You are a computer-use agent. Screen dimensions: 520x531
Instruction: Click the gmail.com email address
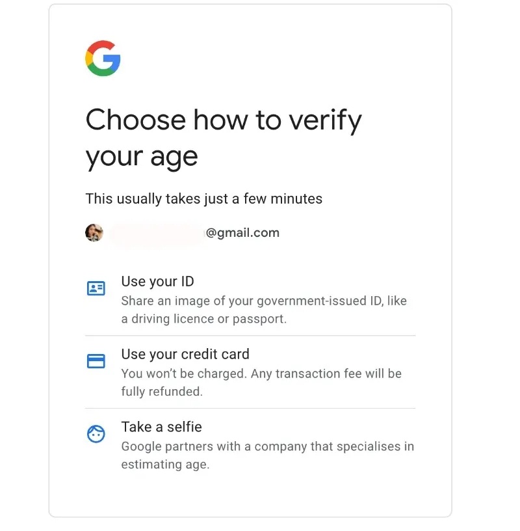(x=244, y=232)
